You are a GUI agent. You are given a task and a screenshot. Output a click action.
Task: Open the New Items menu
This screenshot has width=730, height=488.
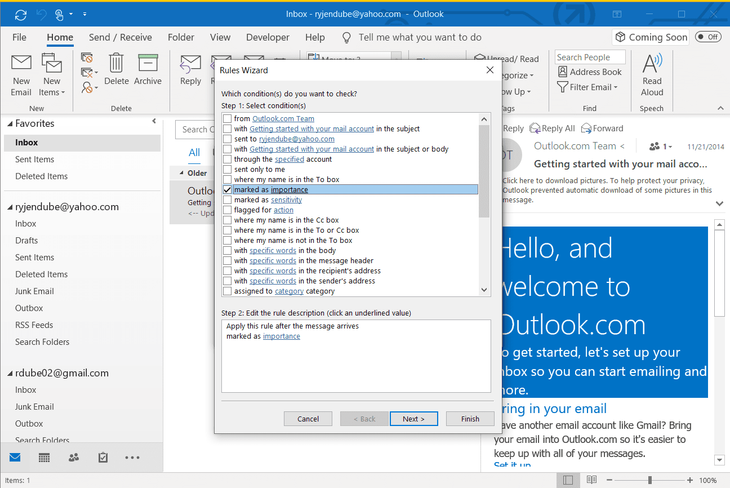pos(52,75)
